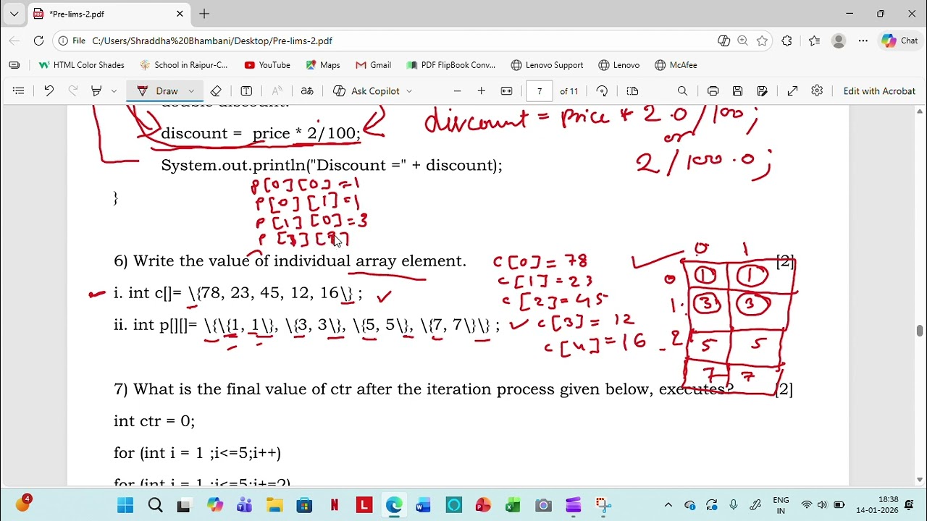Print the PDF document
The image size is (927, 521).
[713, 91]
